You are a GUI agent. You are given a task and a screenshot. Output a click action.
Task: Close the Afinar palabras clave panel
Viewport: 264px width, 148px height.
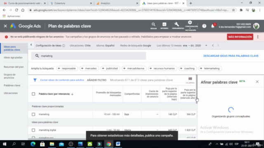257,82
